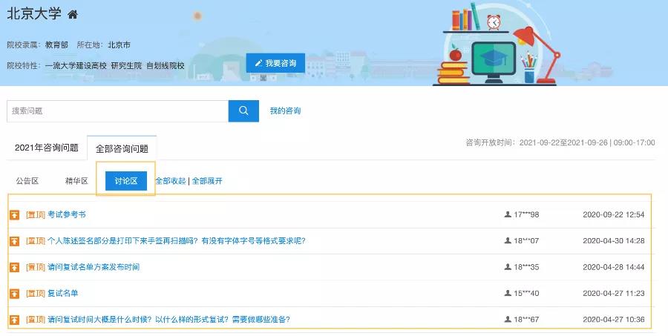Click the 自划线院校 label
This screenshot has width=668, height=336.
coord(166,65)
